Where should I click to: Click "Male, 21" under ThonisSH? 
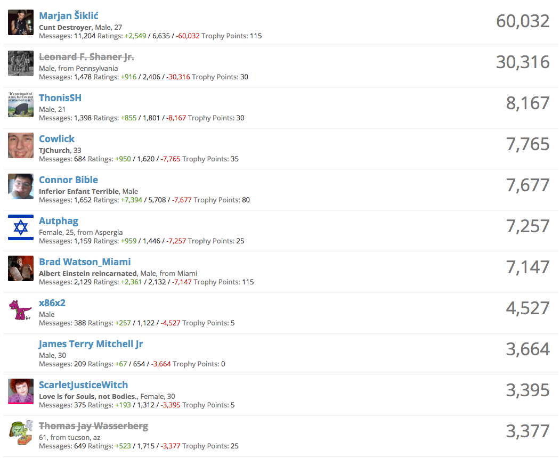point(52,110)
